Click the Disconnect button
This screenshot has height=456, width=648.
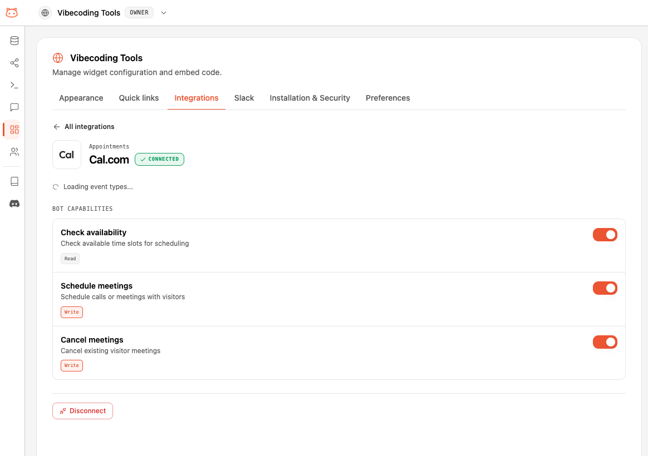coord(82,411)
